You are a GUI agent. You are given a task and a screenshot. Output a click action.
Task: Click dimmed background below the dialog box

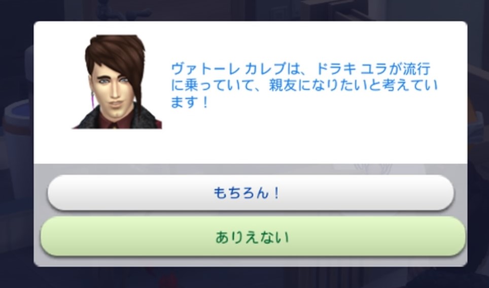244,278
